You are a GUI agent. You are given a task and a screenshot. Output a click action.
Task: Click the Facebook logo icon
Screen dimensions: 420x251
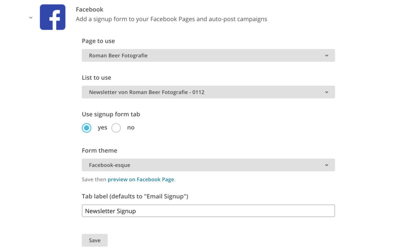point(52,17)
